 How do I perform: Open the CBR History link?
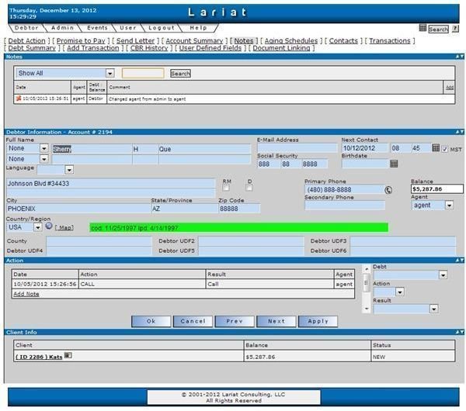click(x=149, y=48)
